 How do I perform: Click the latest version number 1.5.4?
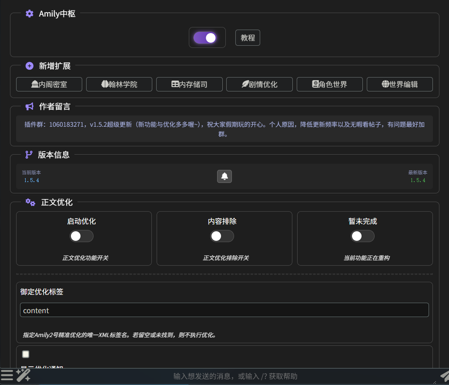point(418,180)
